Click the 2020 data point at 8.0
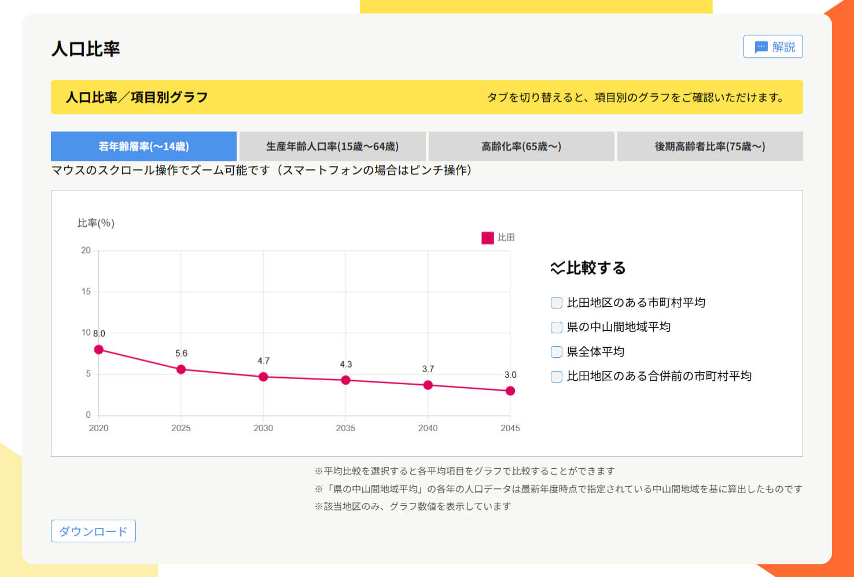This screenshot has height=577, width=854. 99,350
